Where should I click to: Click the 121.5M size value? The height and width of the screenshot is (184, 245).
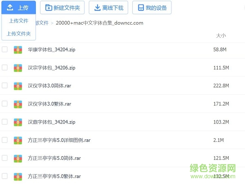221,158
